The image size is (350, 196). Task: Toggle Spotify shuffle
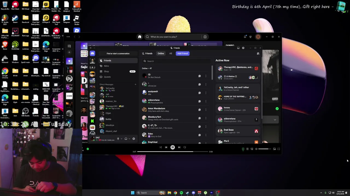[x=161, y=147]
